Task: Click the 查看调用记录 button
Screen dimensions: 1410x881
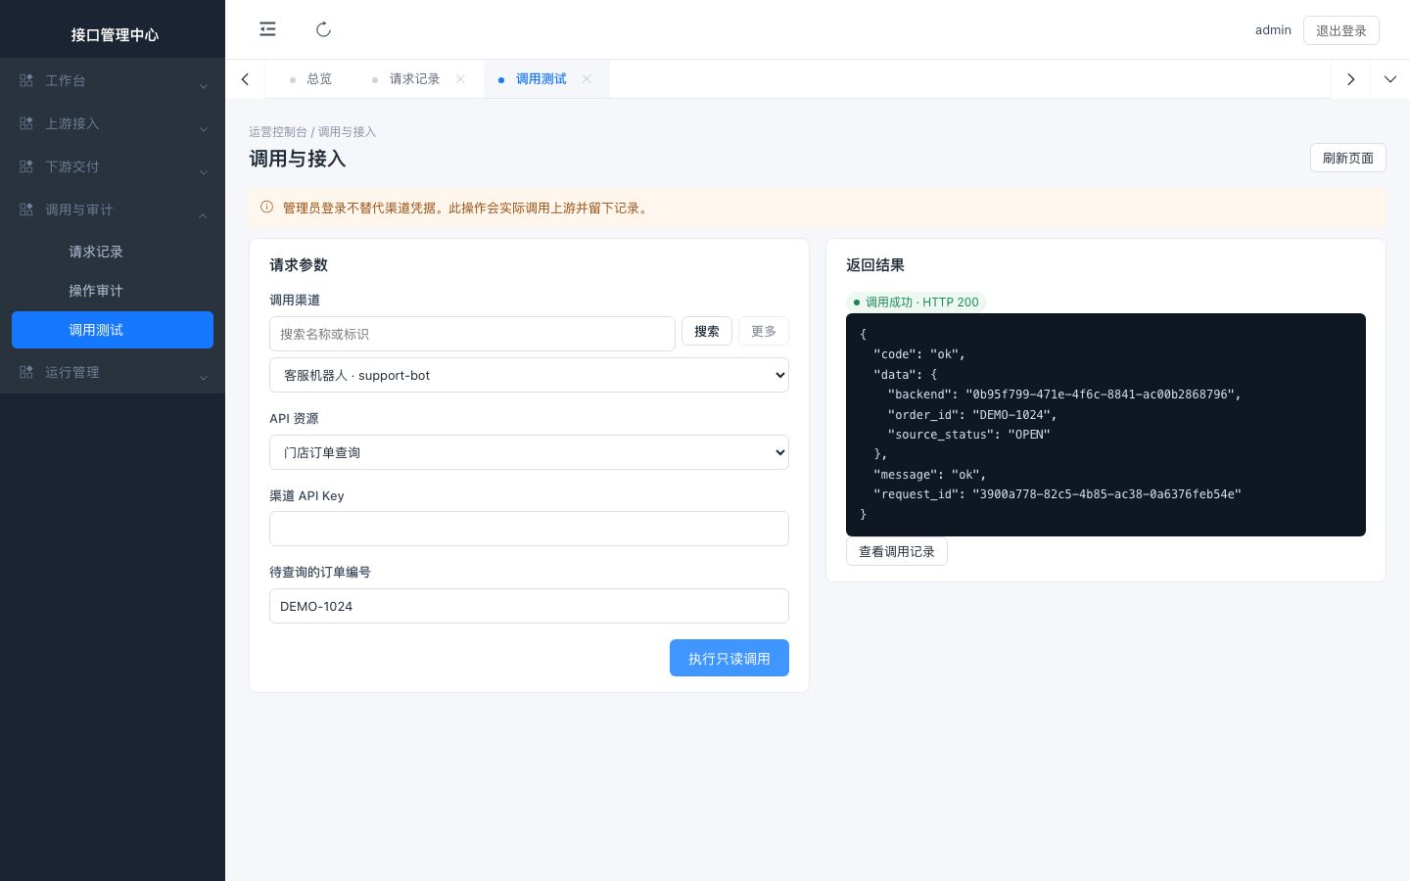Action: tap(897, 551)
